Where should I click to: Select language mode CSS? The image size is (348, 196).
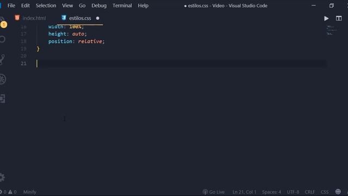pyautogui.click(x=325, y=192)
